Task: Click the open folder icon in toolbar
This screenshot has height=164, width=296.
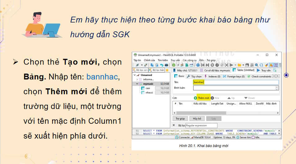Action: (239, 65)
